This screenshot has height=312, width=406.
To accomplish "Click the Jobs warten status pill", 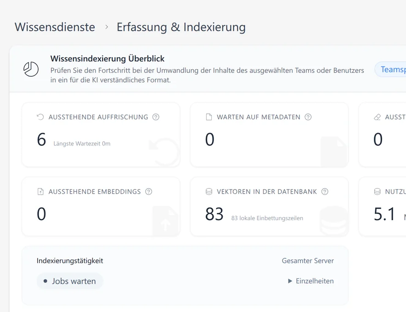I will [70, 281].
